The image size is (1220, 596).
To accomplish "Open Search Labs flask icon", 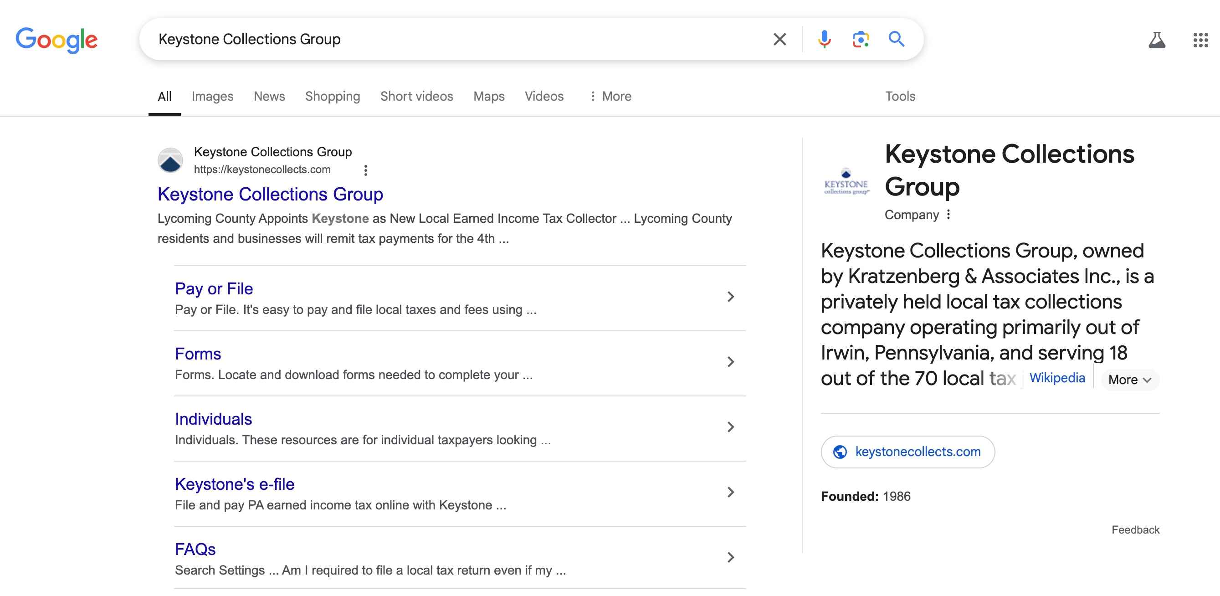I will [1157, 40].
